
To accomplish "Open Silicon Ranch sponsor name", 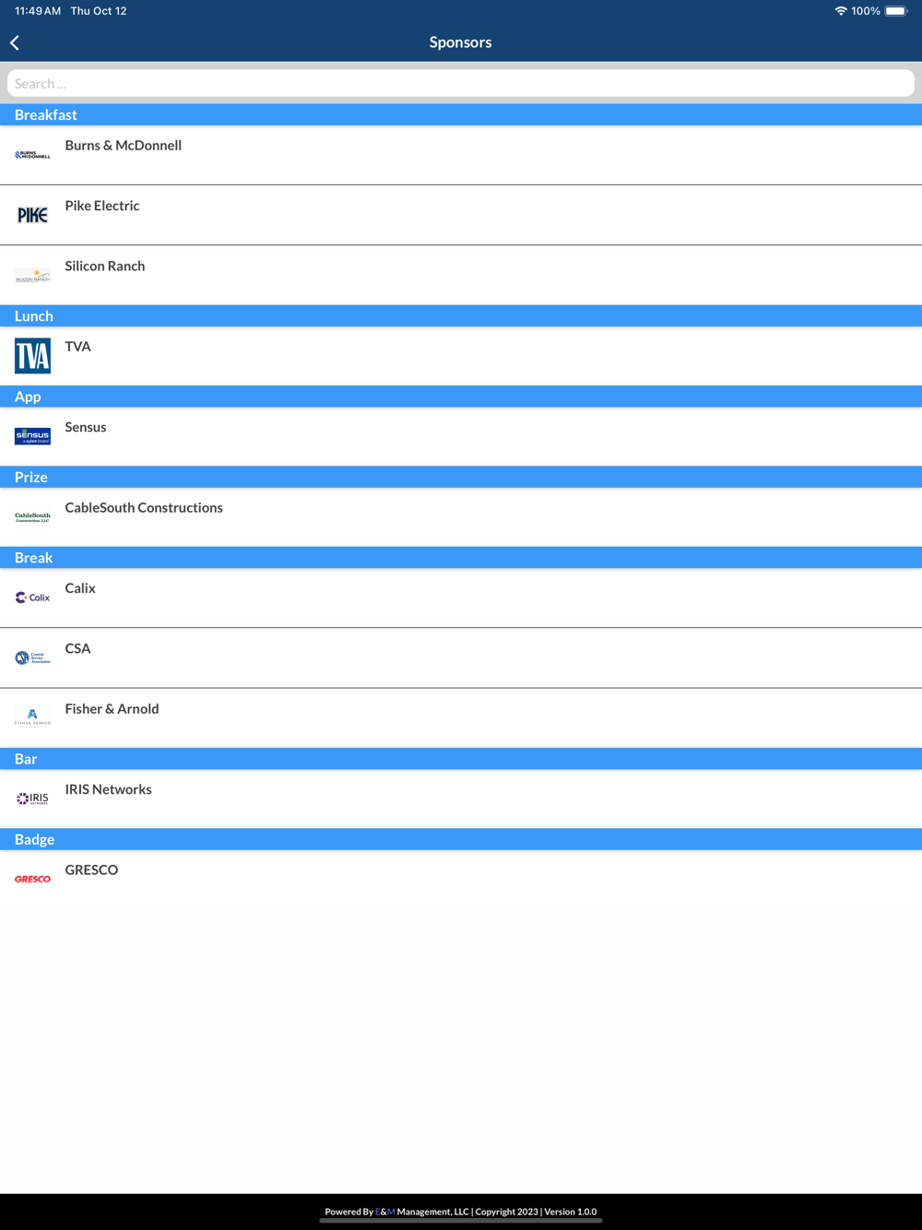I will pos(105,266).
